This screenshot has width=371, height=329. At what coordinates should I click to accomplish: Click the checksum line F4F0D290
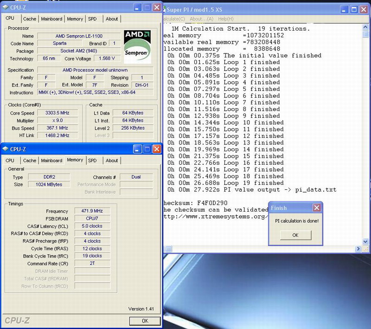pos(195,203)
